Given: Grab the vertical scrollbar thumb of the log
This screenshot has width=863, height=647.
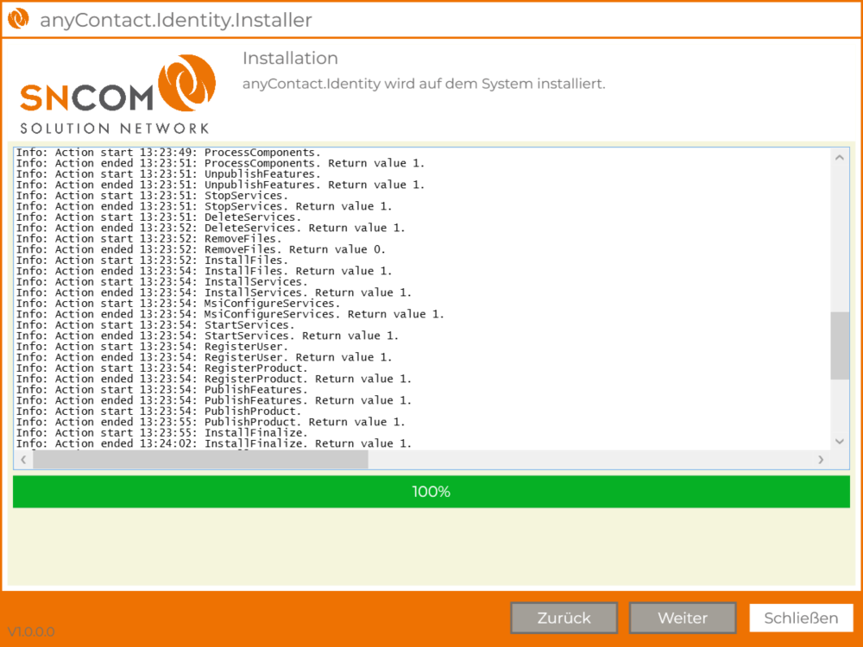Looking at the screenshot, I should pyautogui.click(x=840, y=345).
